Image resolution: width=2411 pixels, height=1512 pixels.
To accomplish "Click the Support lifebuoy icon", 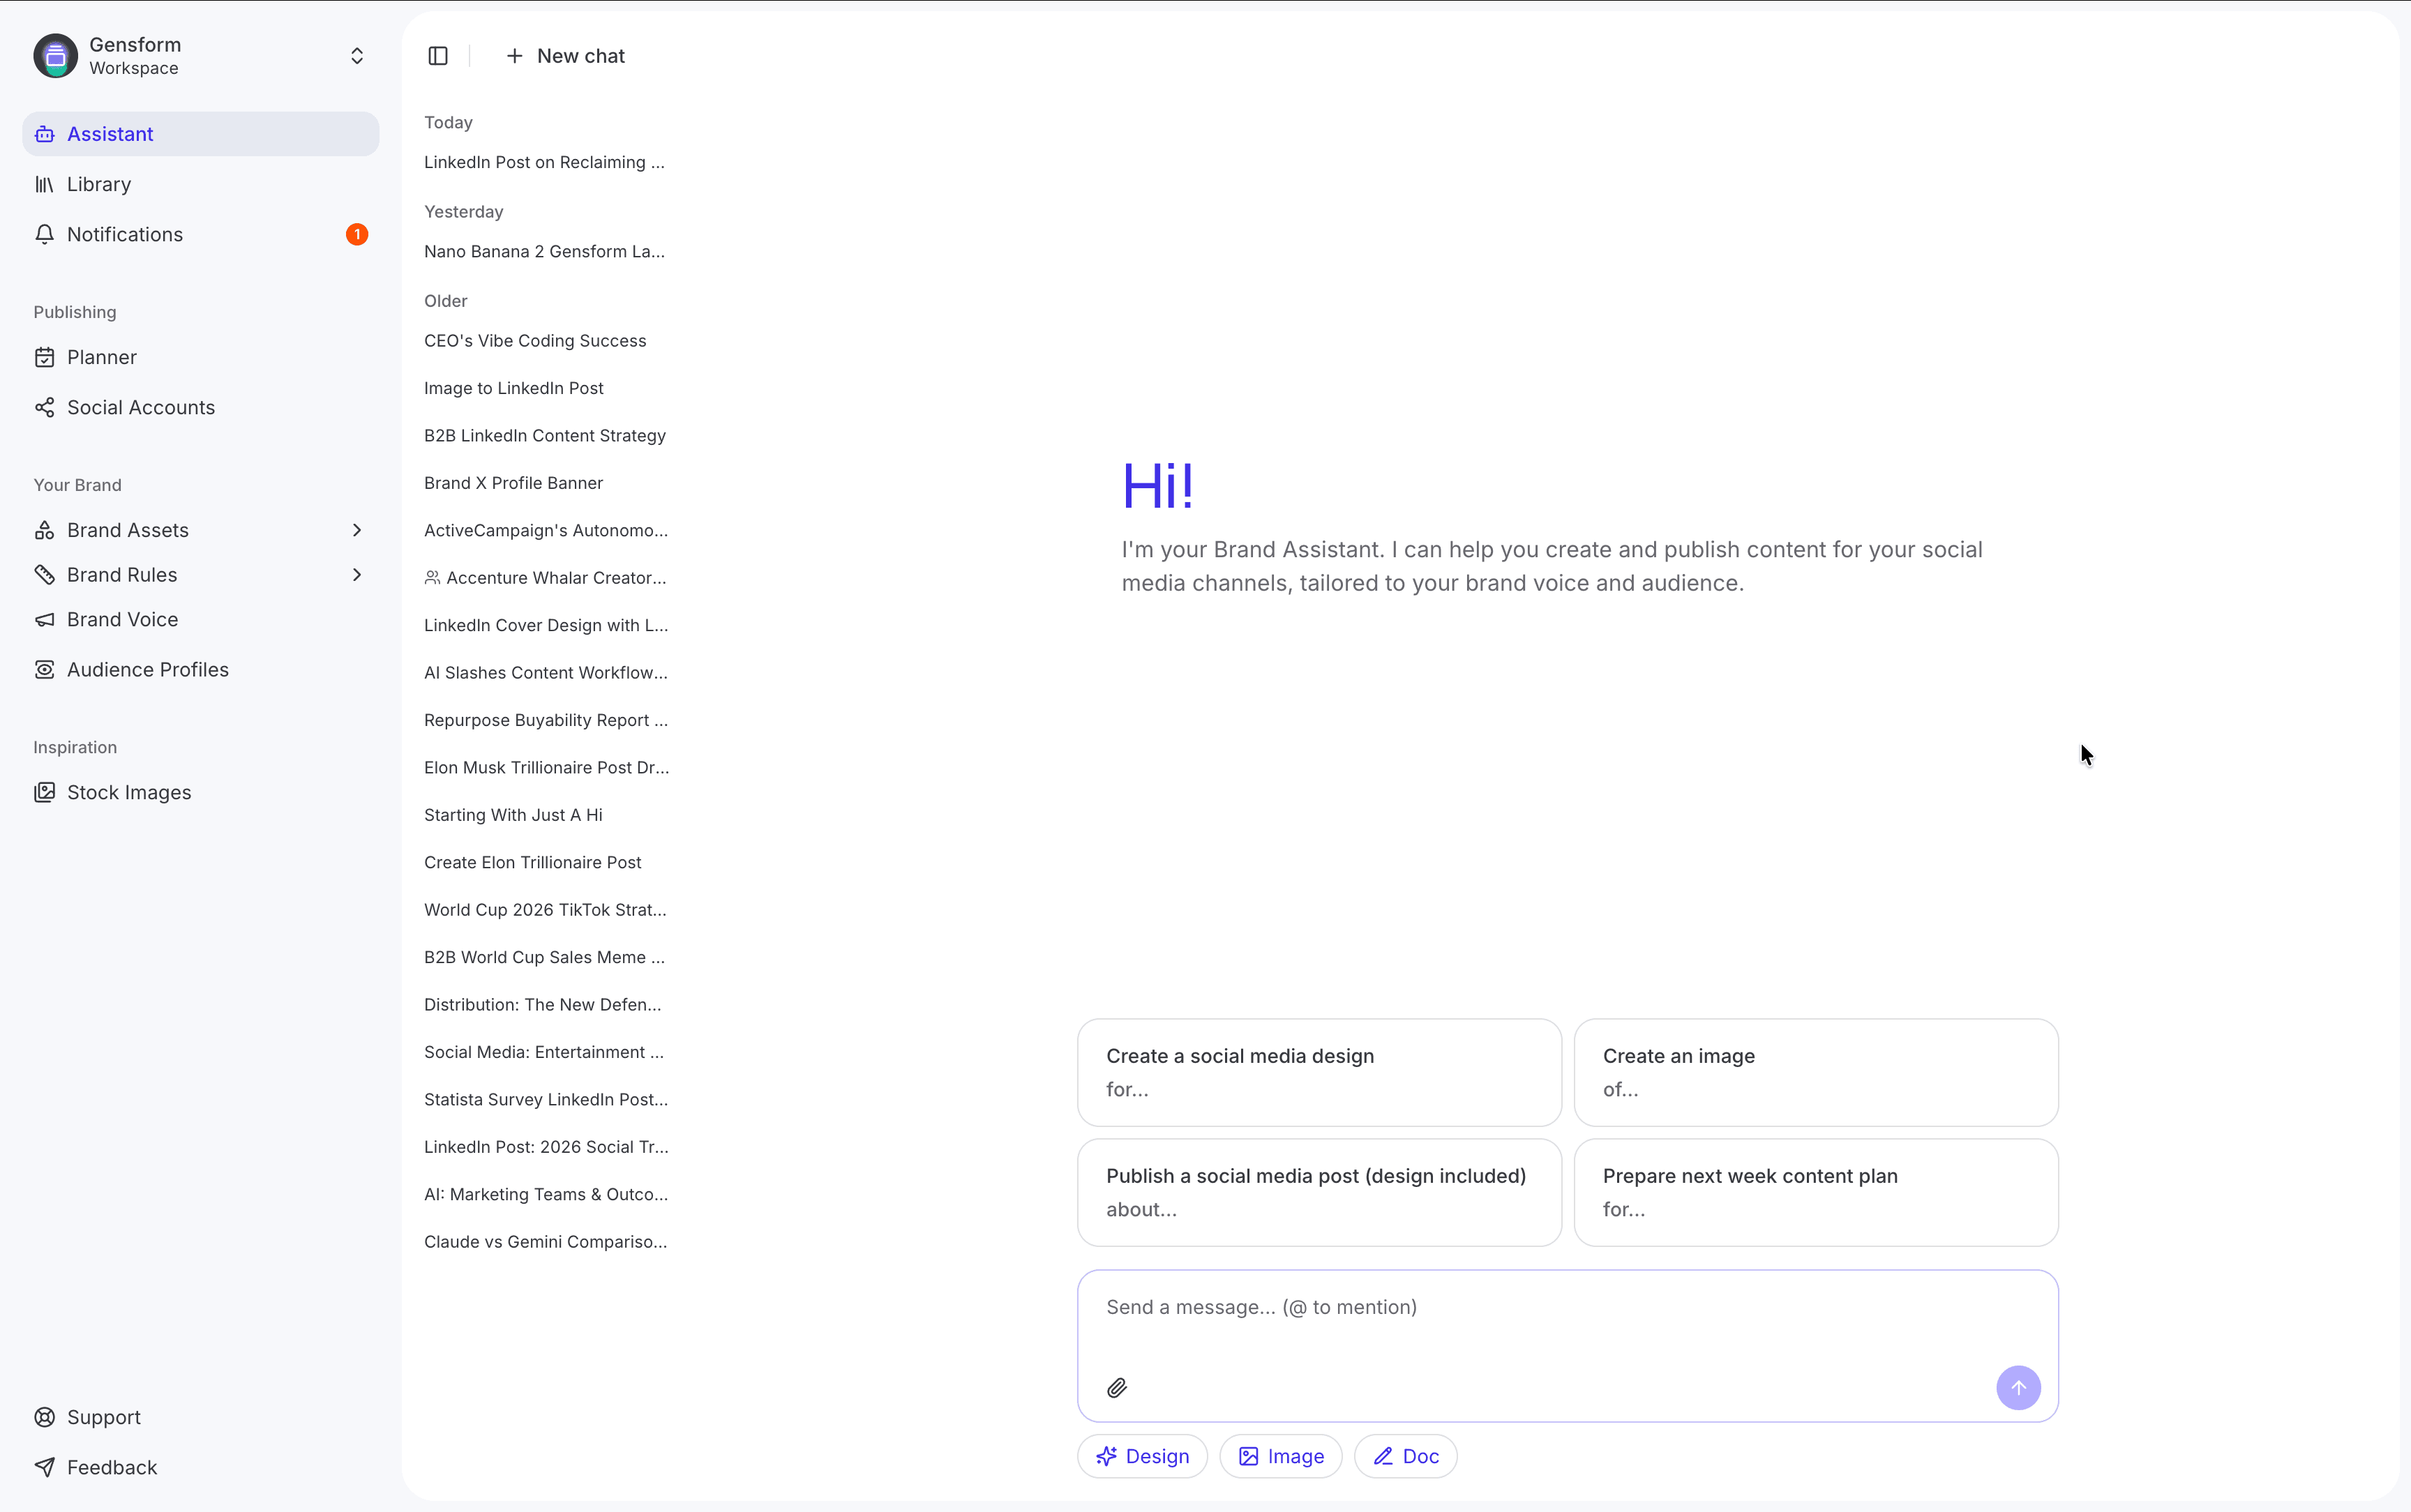I will 45,1417.
